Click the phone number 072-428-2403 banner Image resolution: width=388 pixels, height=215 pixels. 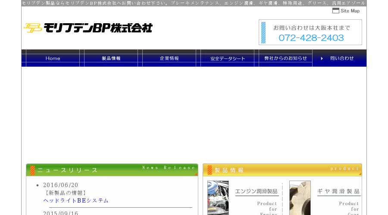[x=310, y=32]
